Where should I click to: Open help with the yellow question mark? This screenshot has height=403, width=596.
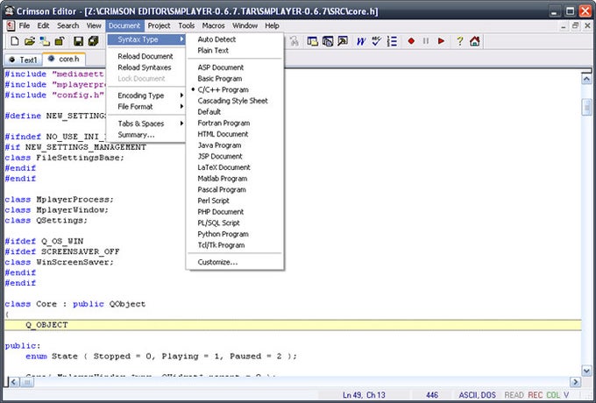pos(459,41)
